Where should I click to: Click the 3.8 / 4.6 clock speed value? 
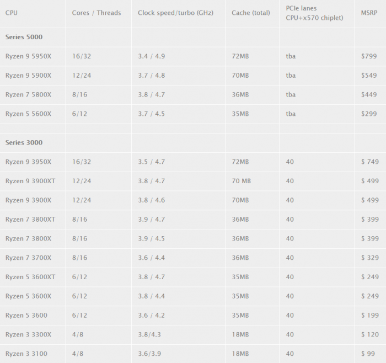[x=152, y=200]
